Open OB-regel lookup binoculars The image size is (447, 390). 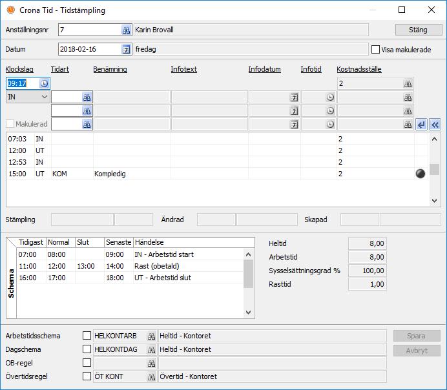pyautogui.click(x=151, y=363)
